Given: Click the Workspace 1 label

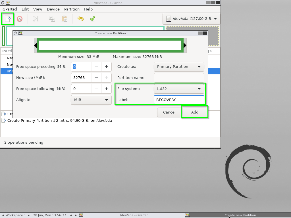Looking at the screenshot, I should point(16,215).
